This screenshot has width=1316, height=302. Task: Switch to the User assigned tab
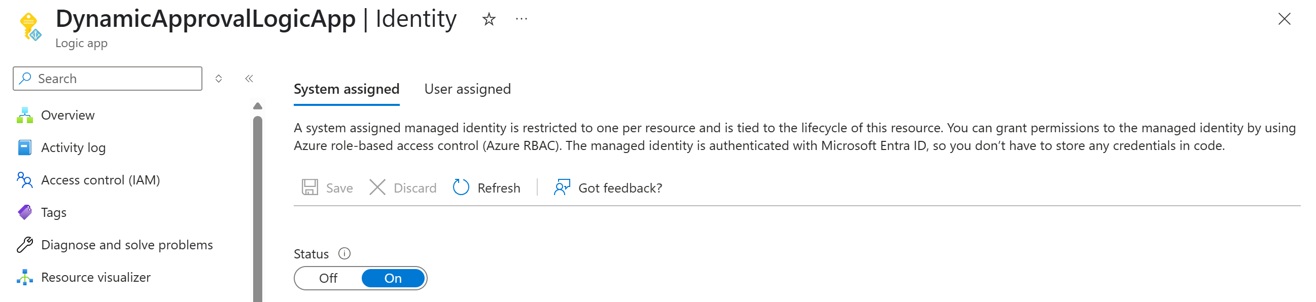click(467, 89)
